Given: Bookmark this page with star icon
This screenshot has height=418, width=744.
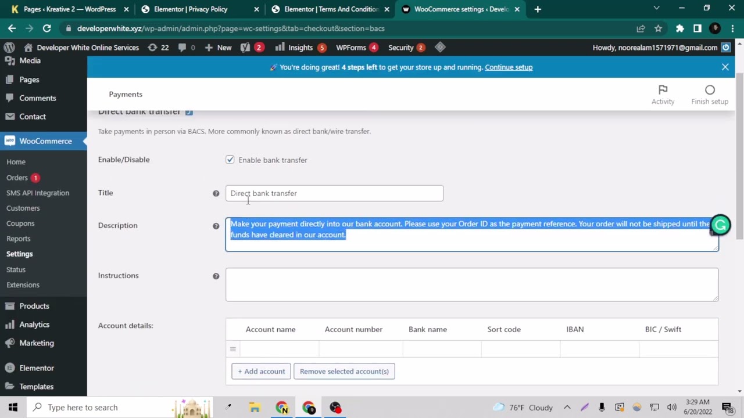Looking at the screenshot, I should click(658, 28).
